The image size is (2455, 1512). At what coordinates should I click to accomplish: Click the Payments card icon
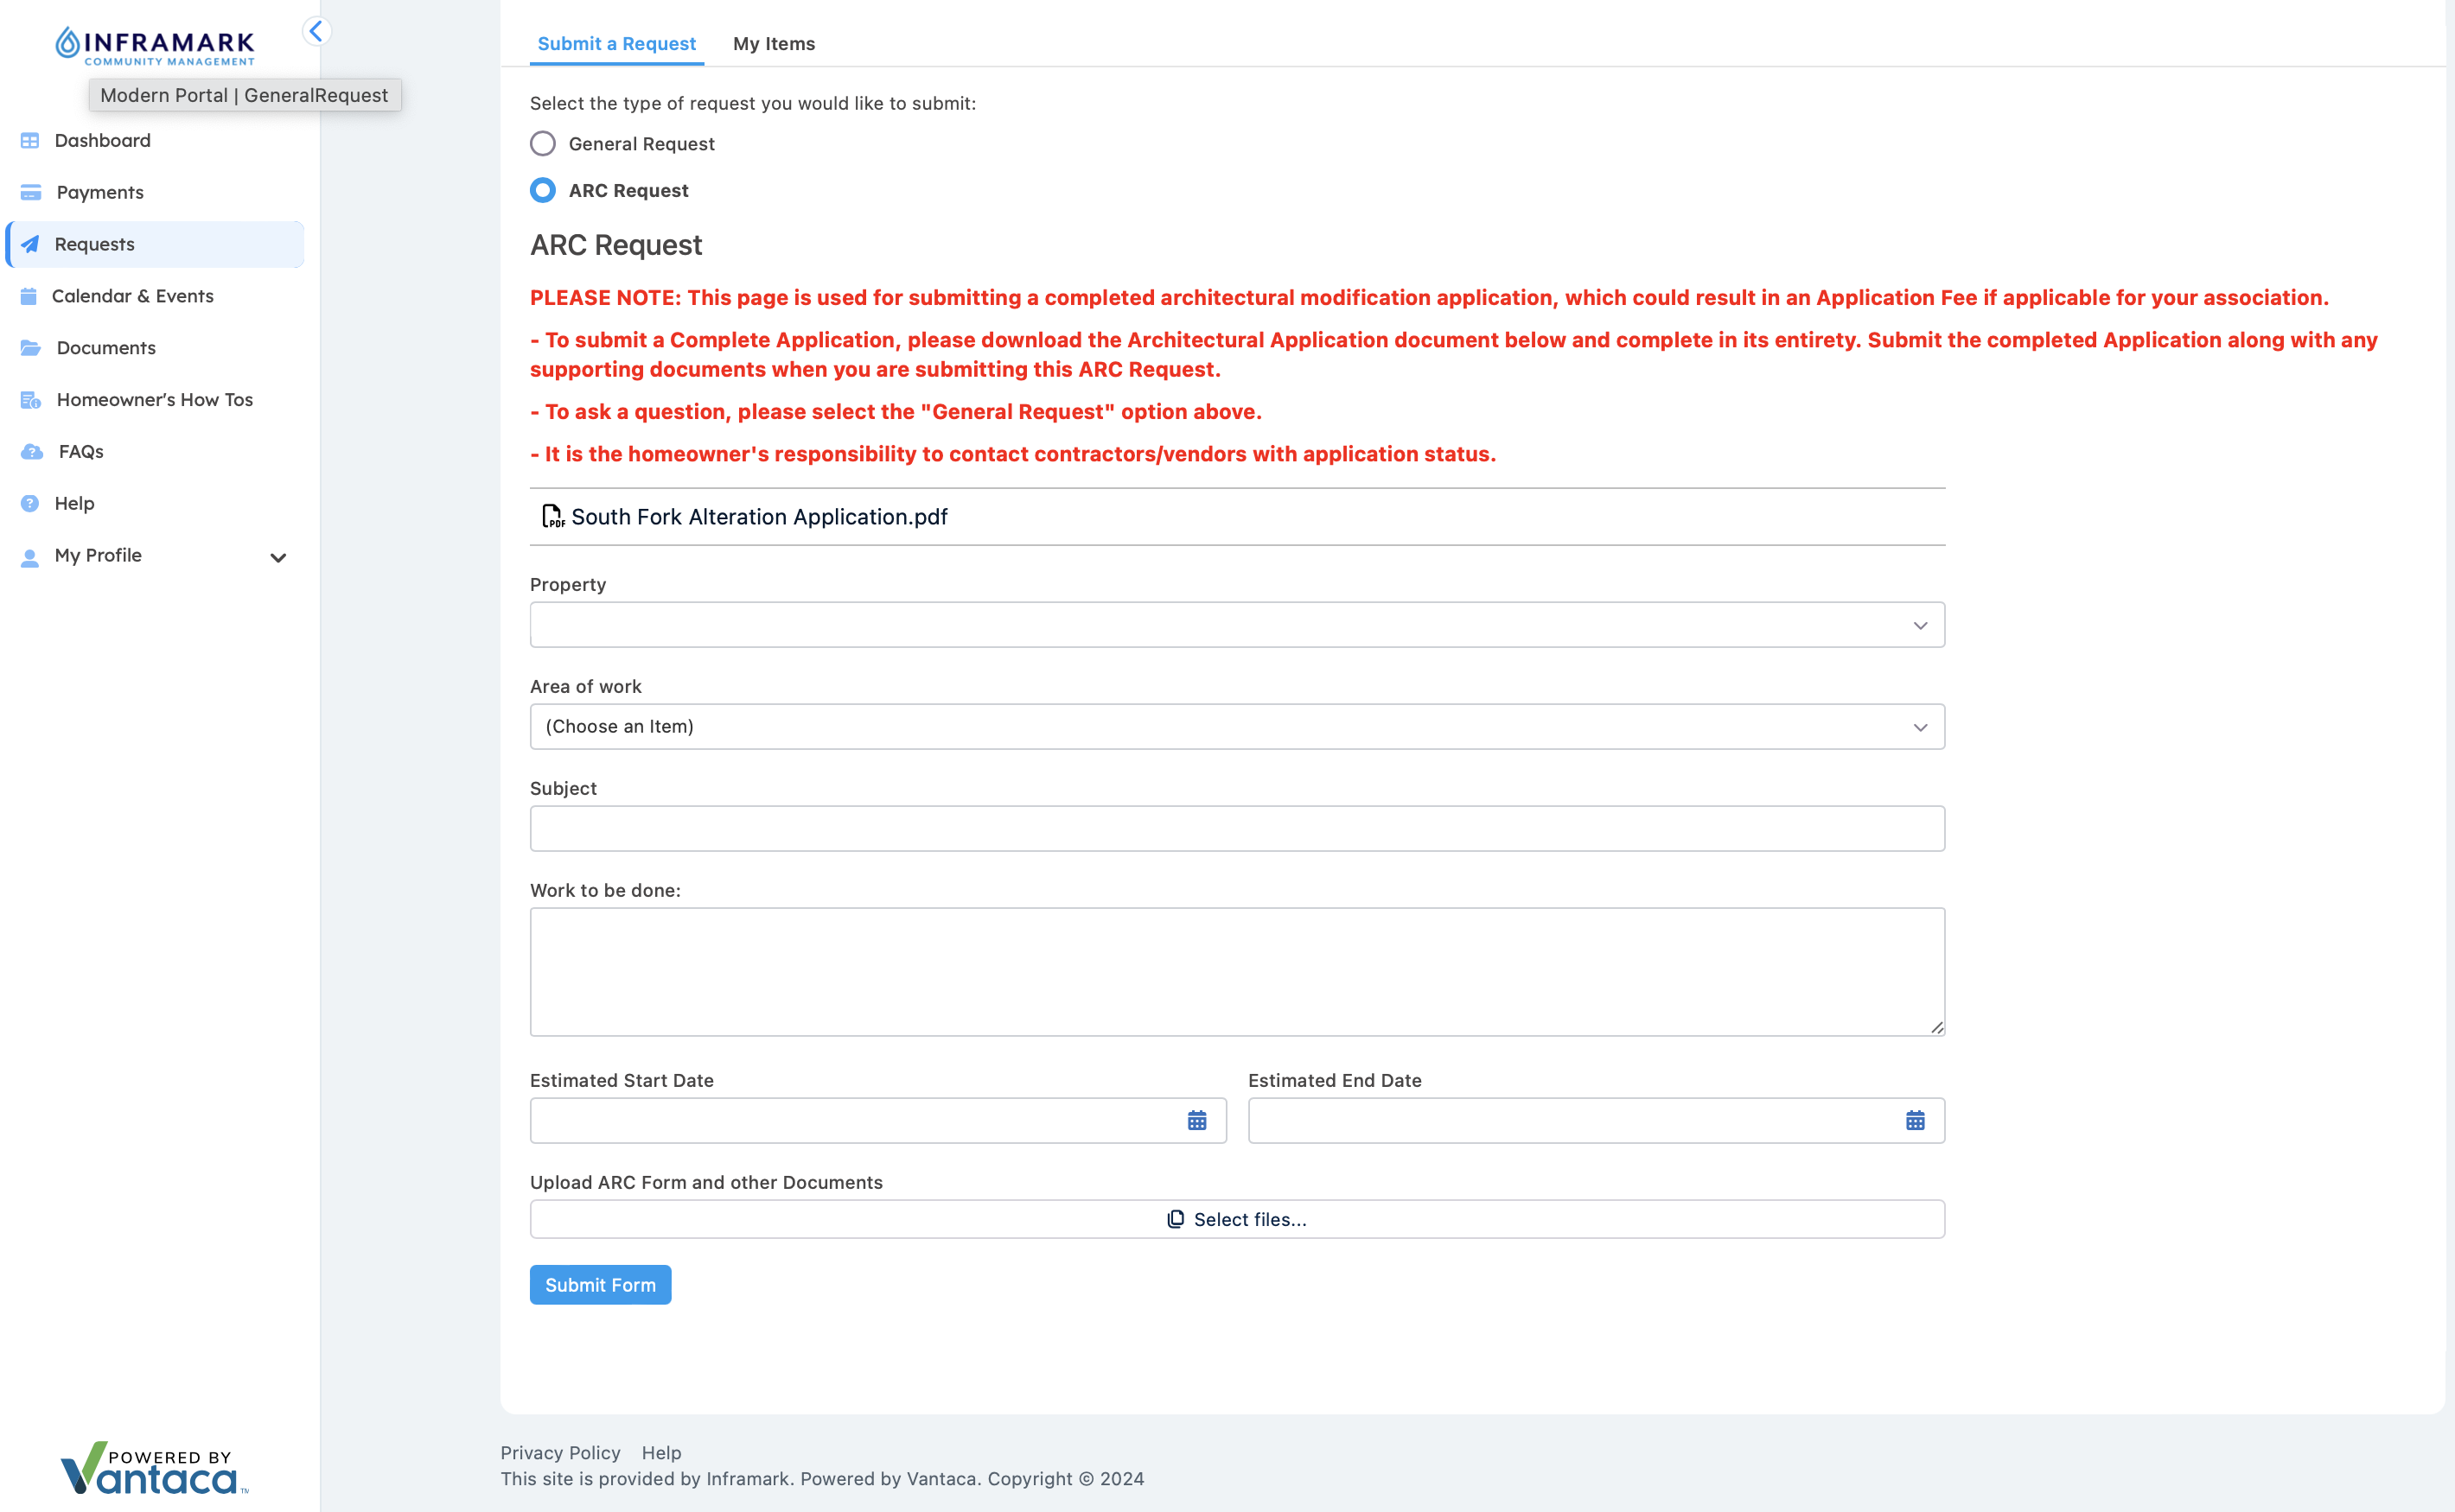(31, 193)
